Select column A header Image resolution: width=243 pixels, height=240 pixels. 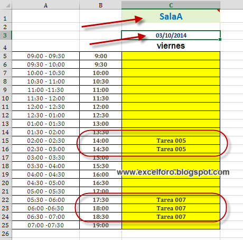46,5
